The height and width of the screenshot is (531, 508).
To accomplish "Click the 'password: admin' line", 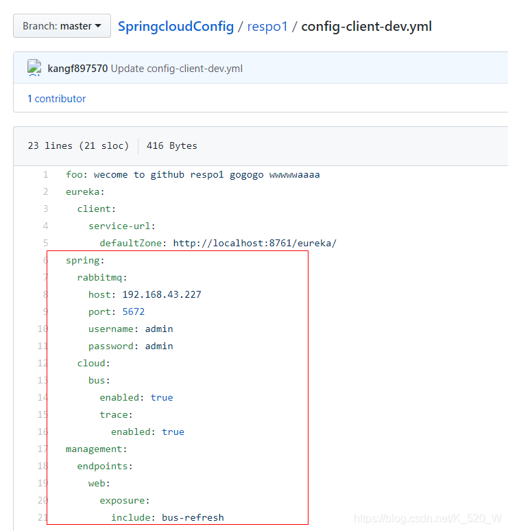I will click(131, 346).
